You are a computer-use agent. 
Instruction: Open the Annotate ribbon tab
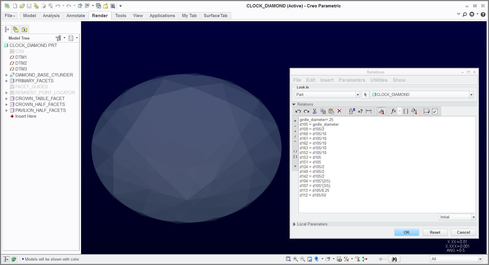click(x=76, y=16)
